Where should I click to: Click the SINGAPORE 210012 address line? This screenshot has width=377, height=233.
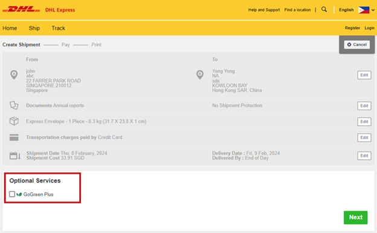click(x=49, y=85)
